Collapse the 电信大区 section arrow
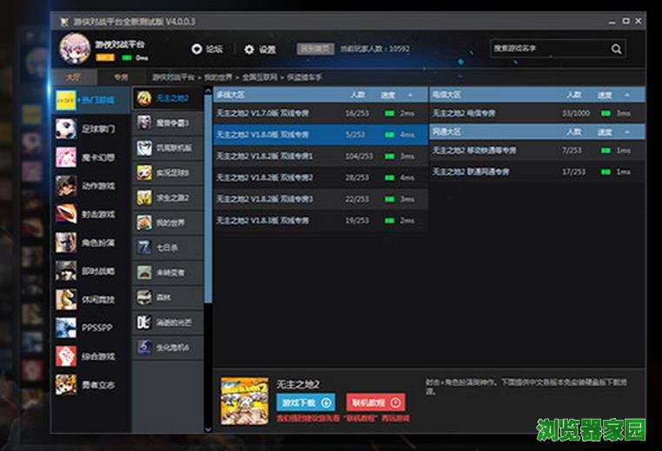The image size is (662, 451). (x=625, y=94)
